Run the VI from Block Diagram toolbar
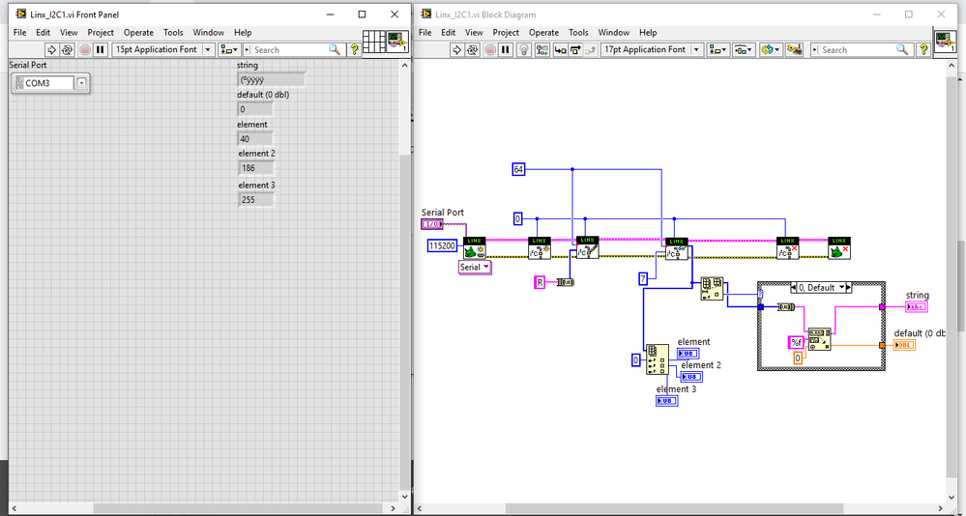The height and width of the screenshot is (516, 966). tap(456, 50)
